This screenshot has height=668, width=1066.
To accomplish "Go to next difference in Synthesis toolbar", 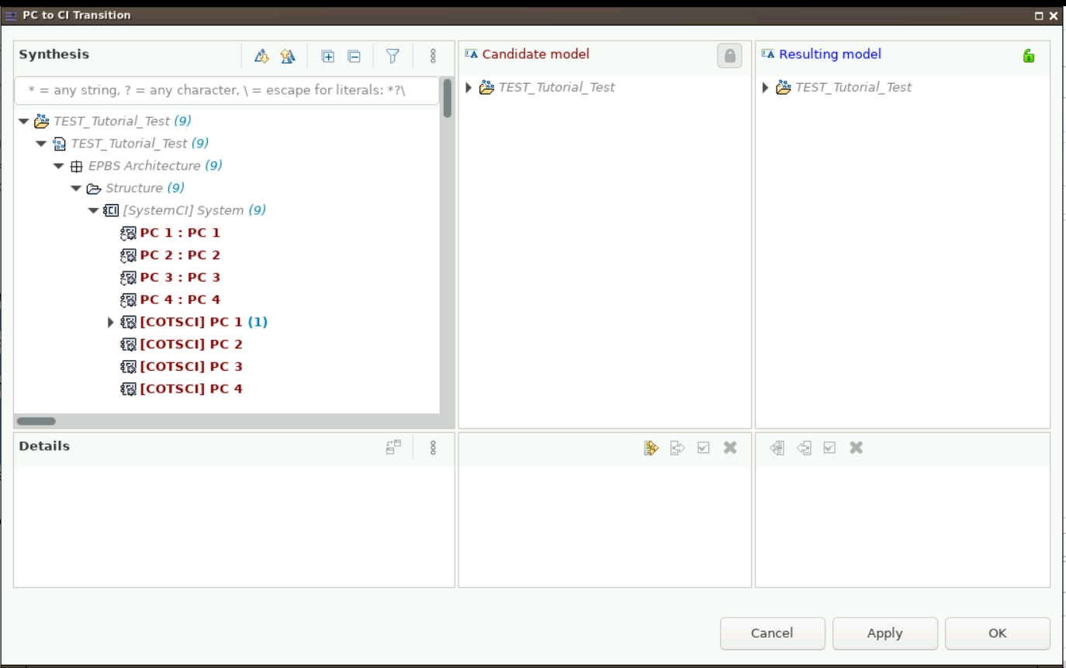I will [262, 56].
